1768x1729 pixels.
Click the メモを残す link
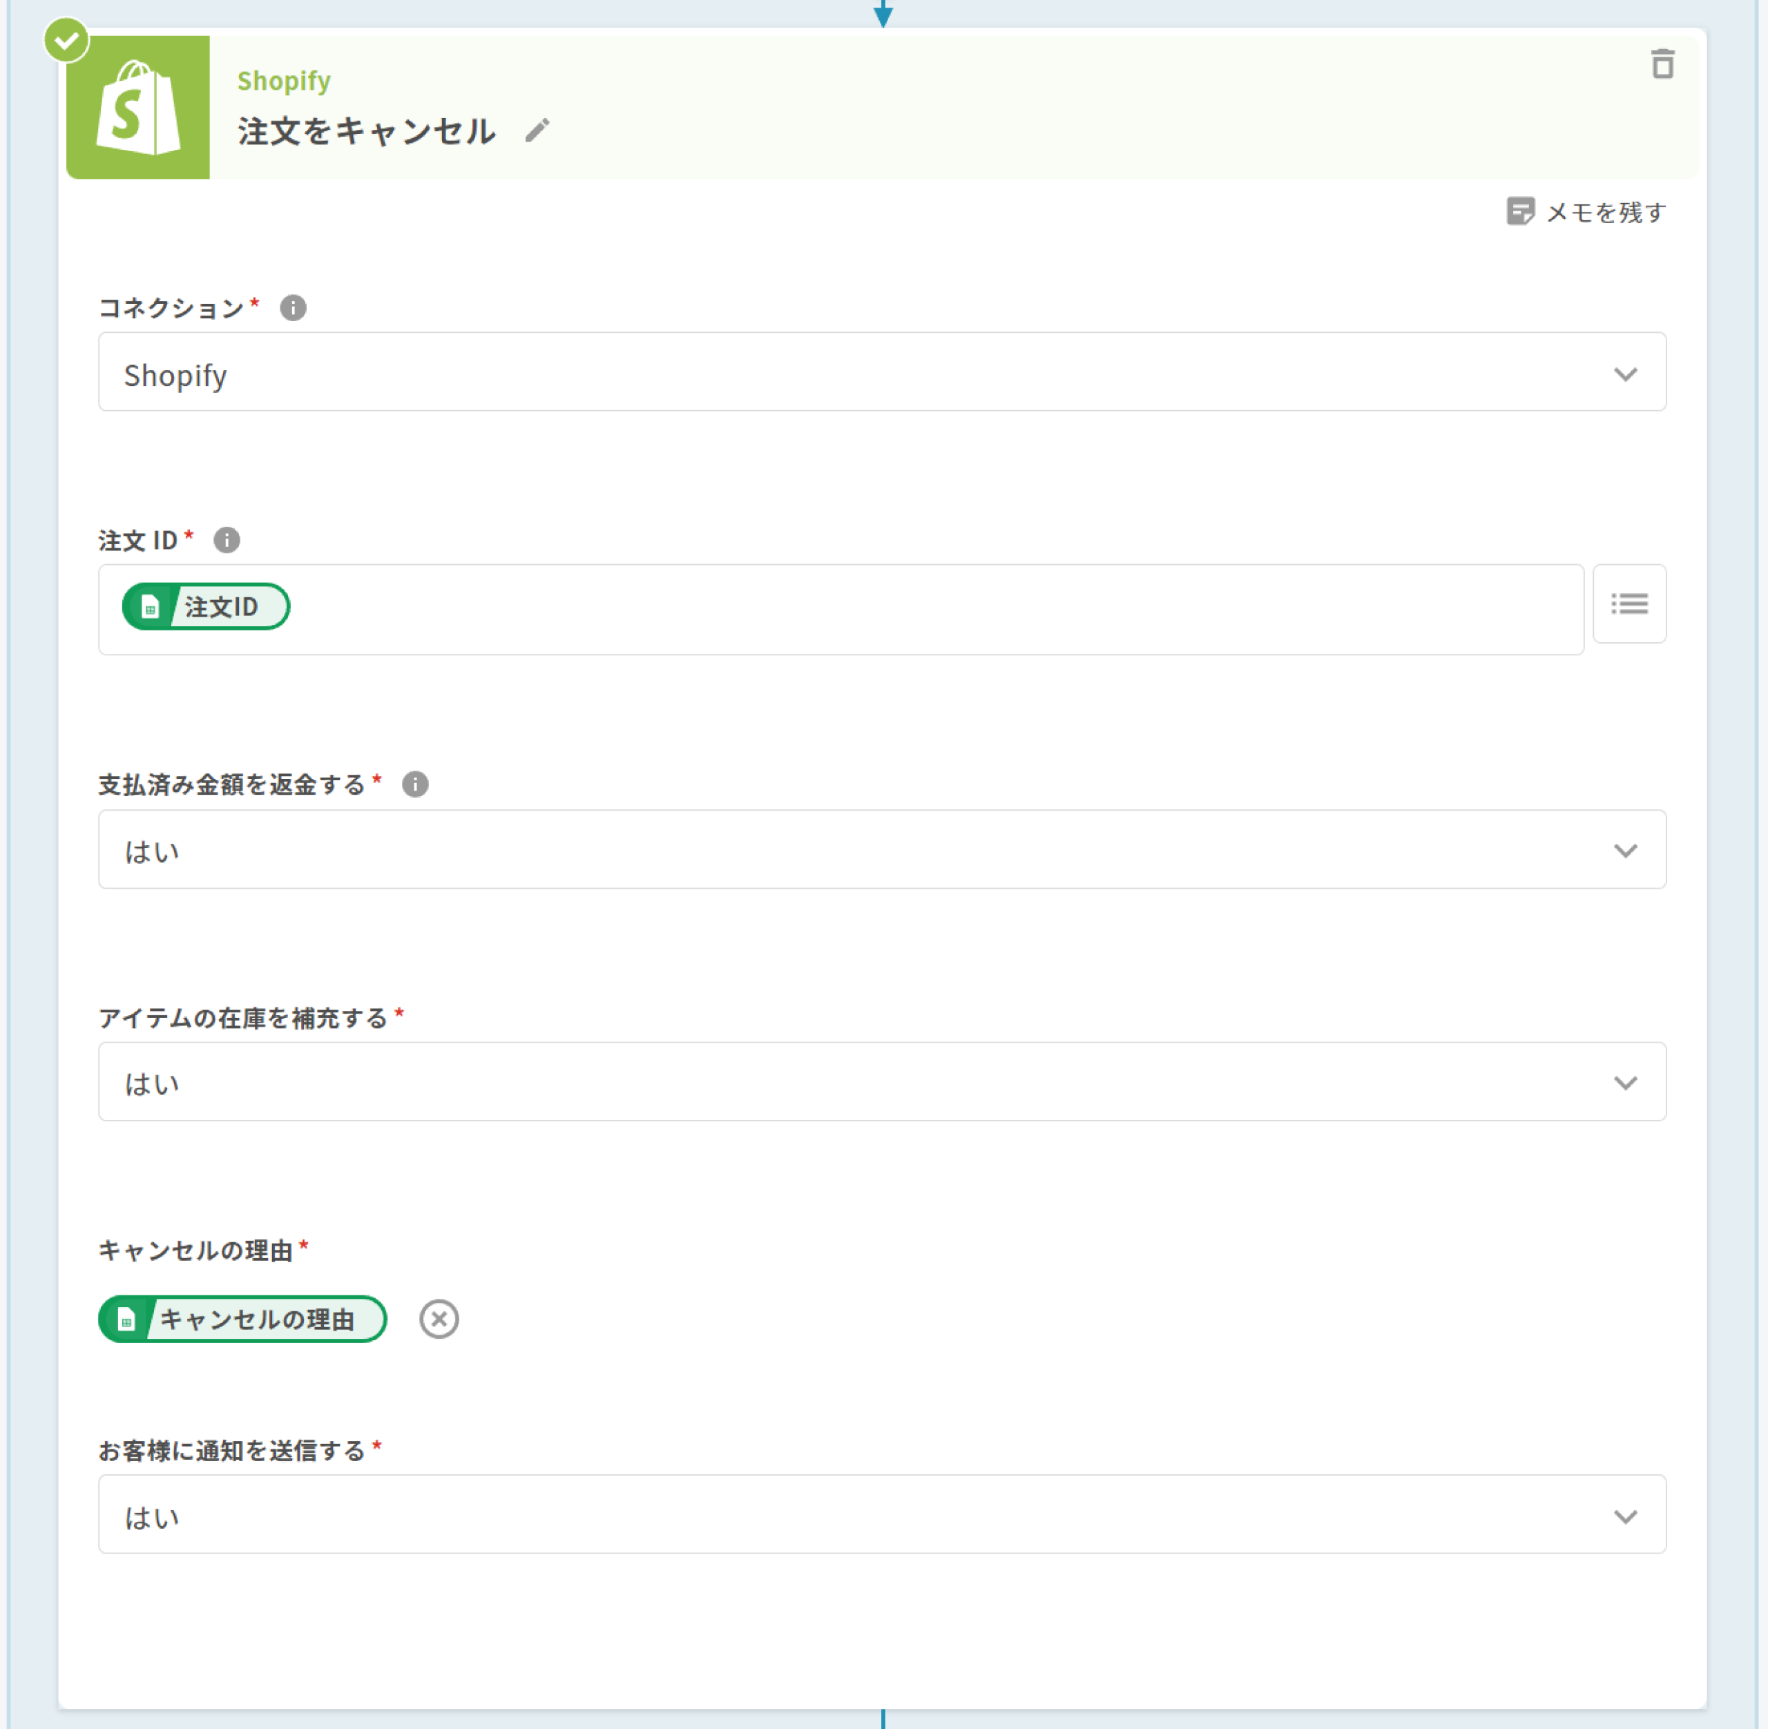tap(1604, 213)
